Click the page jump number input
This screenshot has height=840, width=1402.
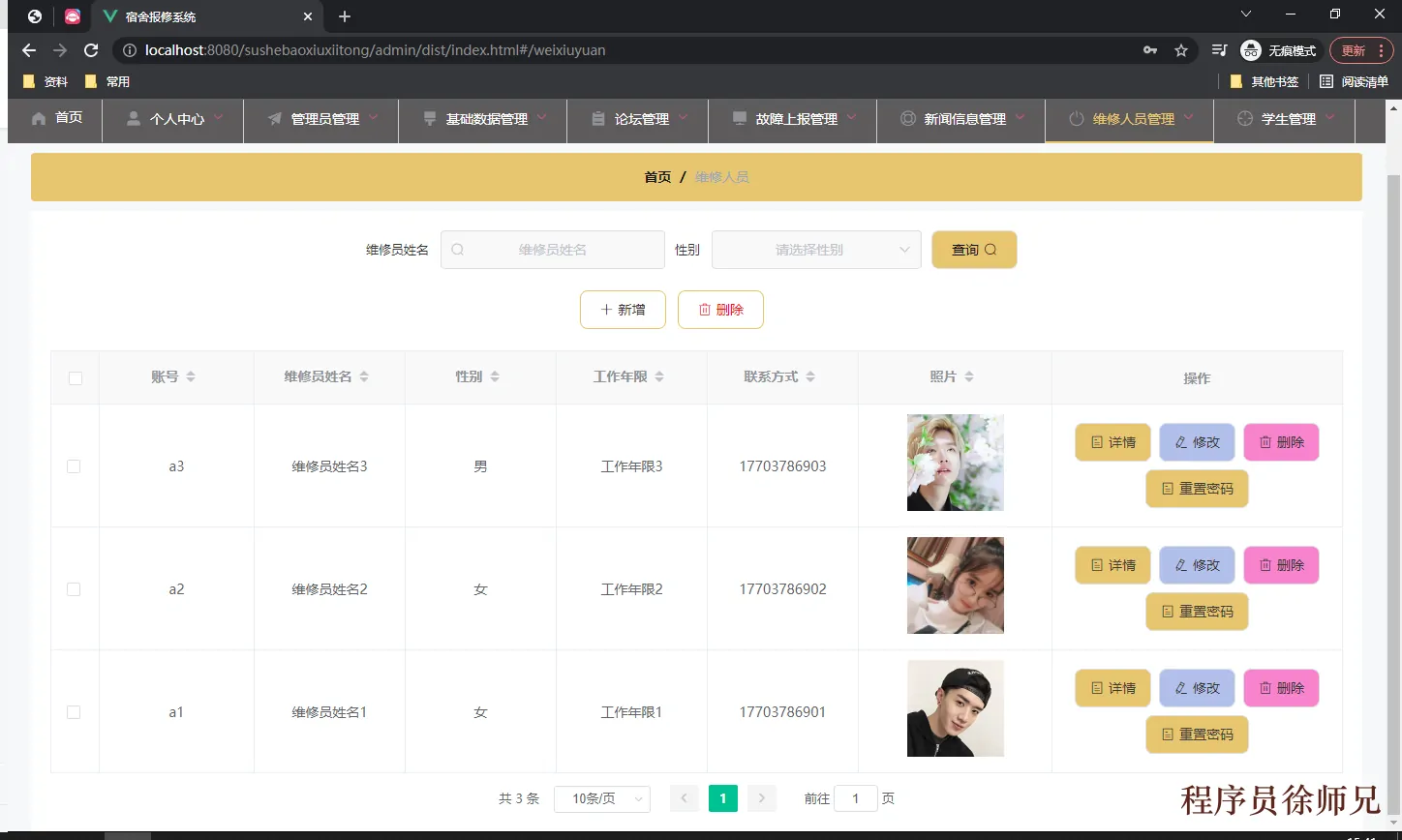pos(855,798)
